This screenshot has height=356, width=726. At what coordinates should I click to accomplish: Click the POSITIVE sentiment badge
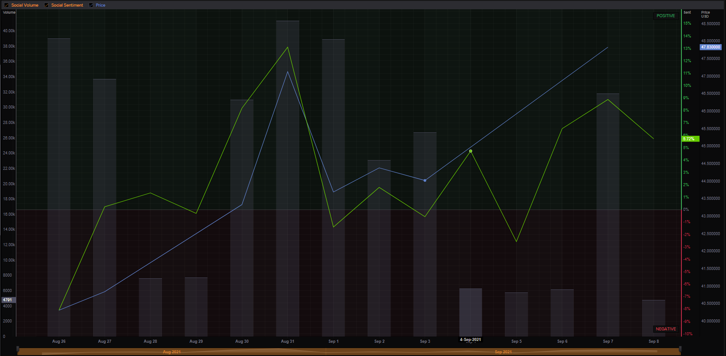666,16
